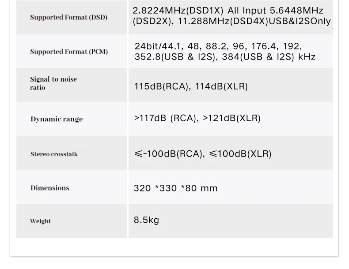Click the >121dB(XLR) value
Viewport: 349px width, 269px height.
(231, 118)
